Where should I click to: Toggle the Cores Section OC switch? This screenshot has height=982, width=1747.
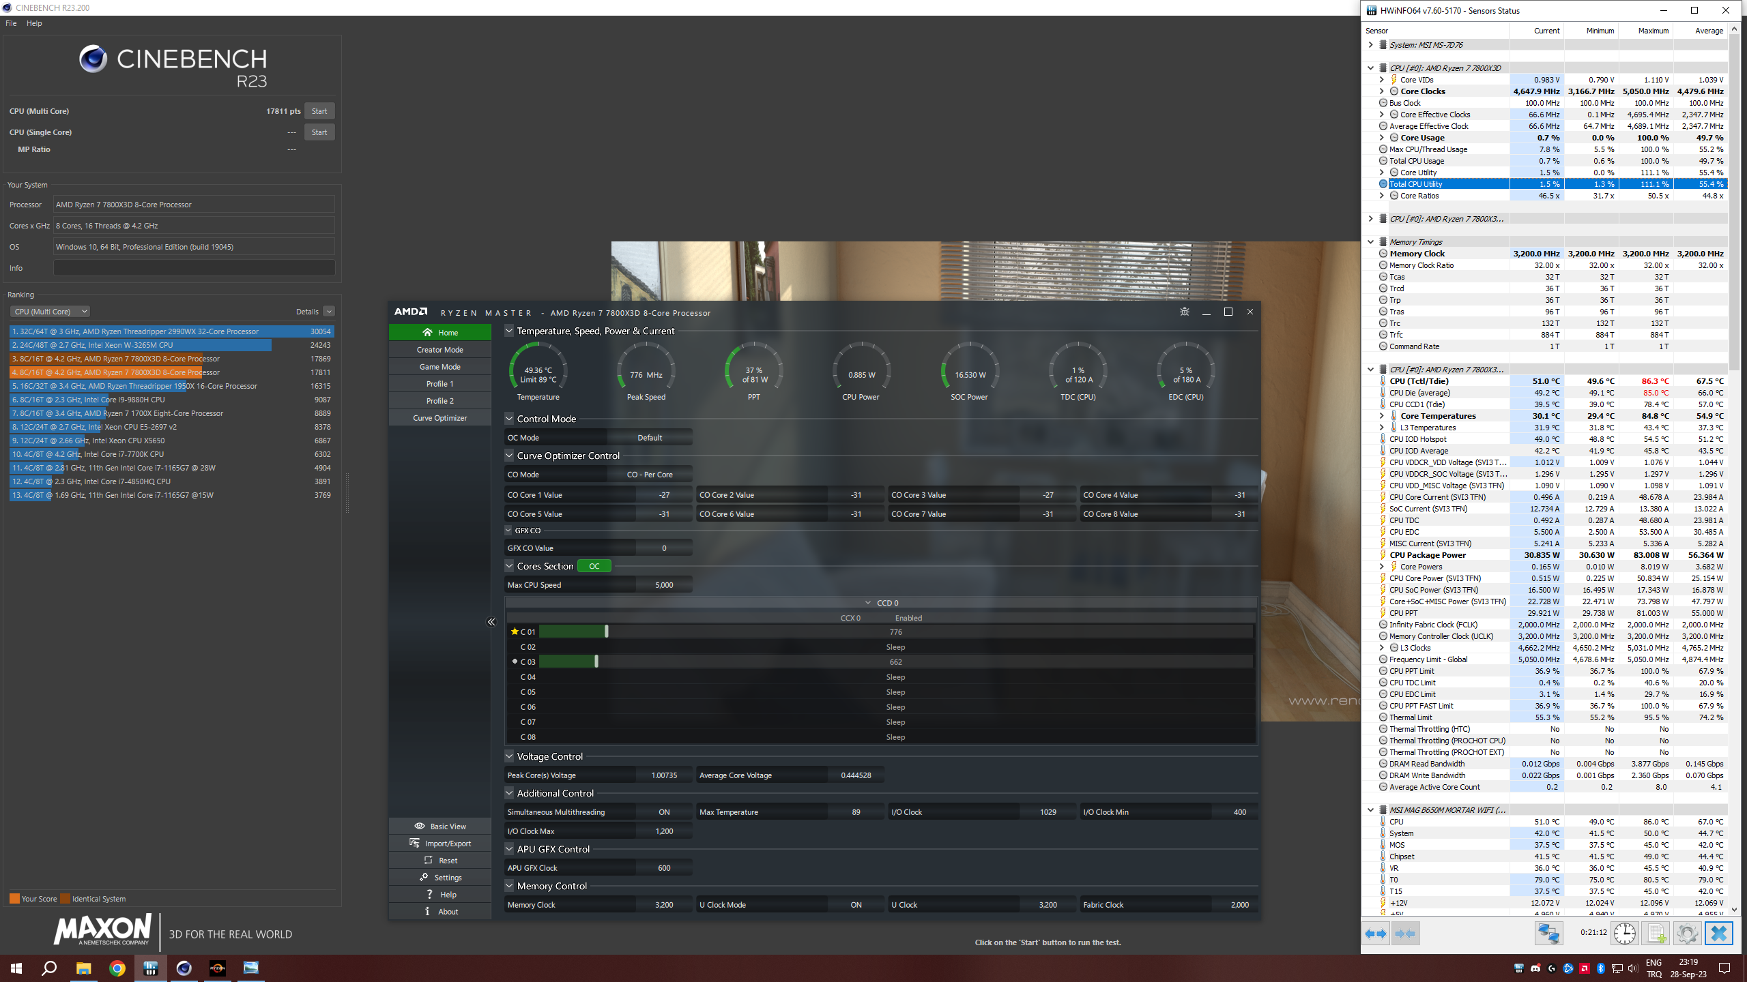(x=594, y=566)
